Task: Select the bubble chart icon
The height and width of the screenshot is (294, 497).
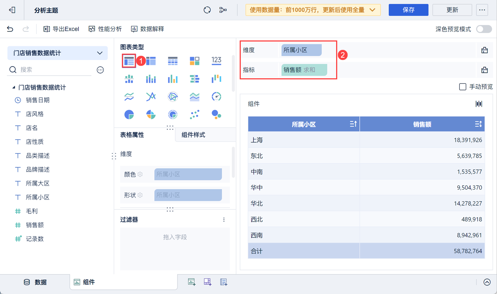Action: (x=216, y=115)
